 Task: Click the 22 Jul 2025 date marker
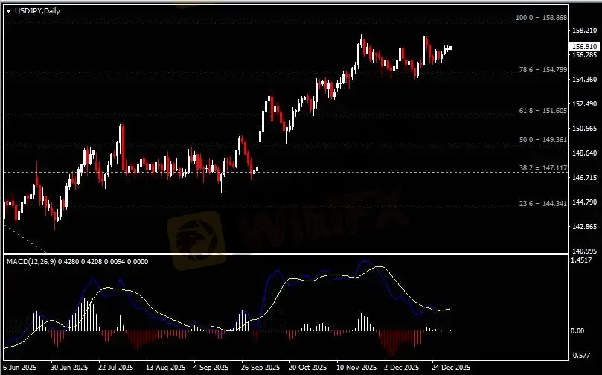click(x=113, y=368)
